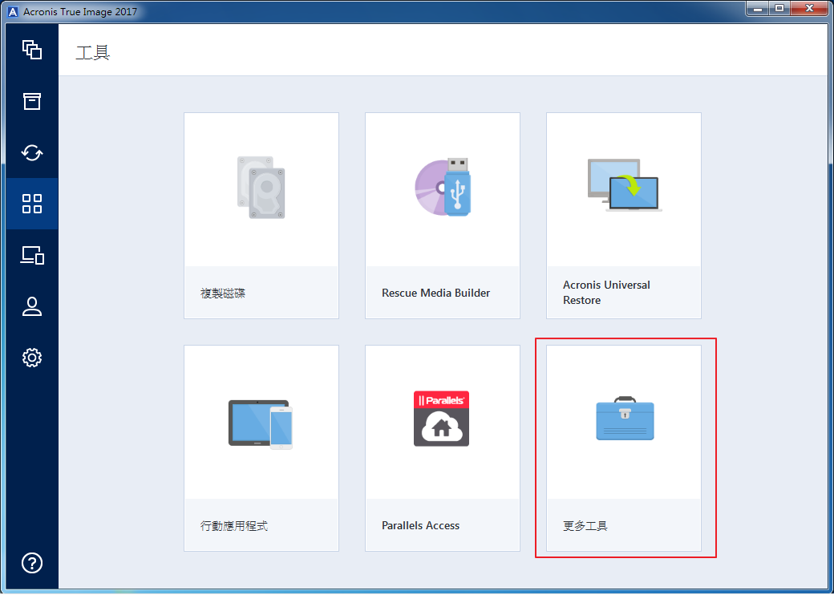Click the blue toolbox icon

(x=625, y=418)
